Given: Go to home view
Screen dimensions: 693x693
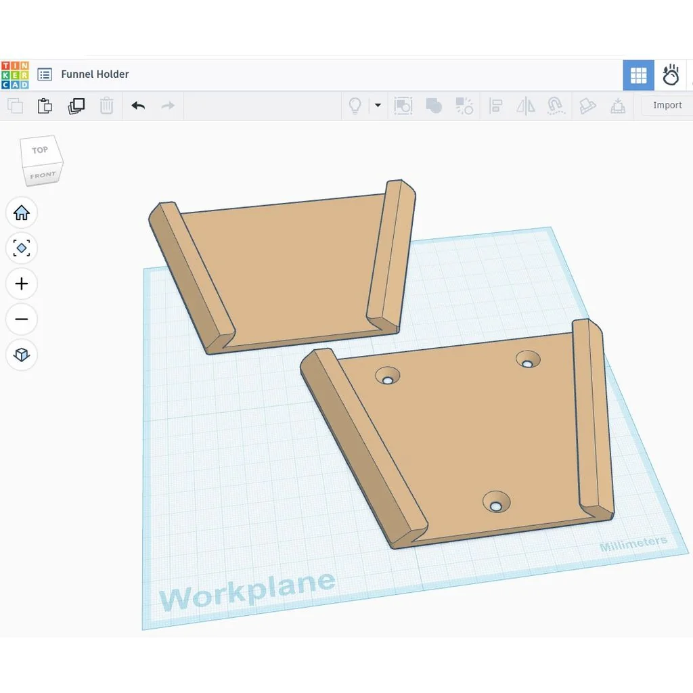Looking at the screenshot, I should click(x=22, y=213).
